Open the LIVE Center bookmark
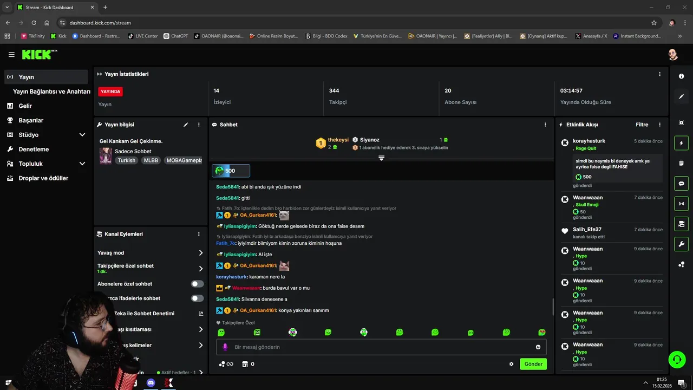The height and width of the screenshot is (390, 693). click(143, 36)
